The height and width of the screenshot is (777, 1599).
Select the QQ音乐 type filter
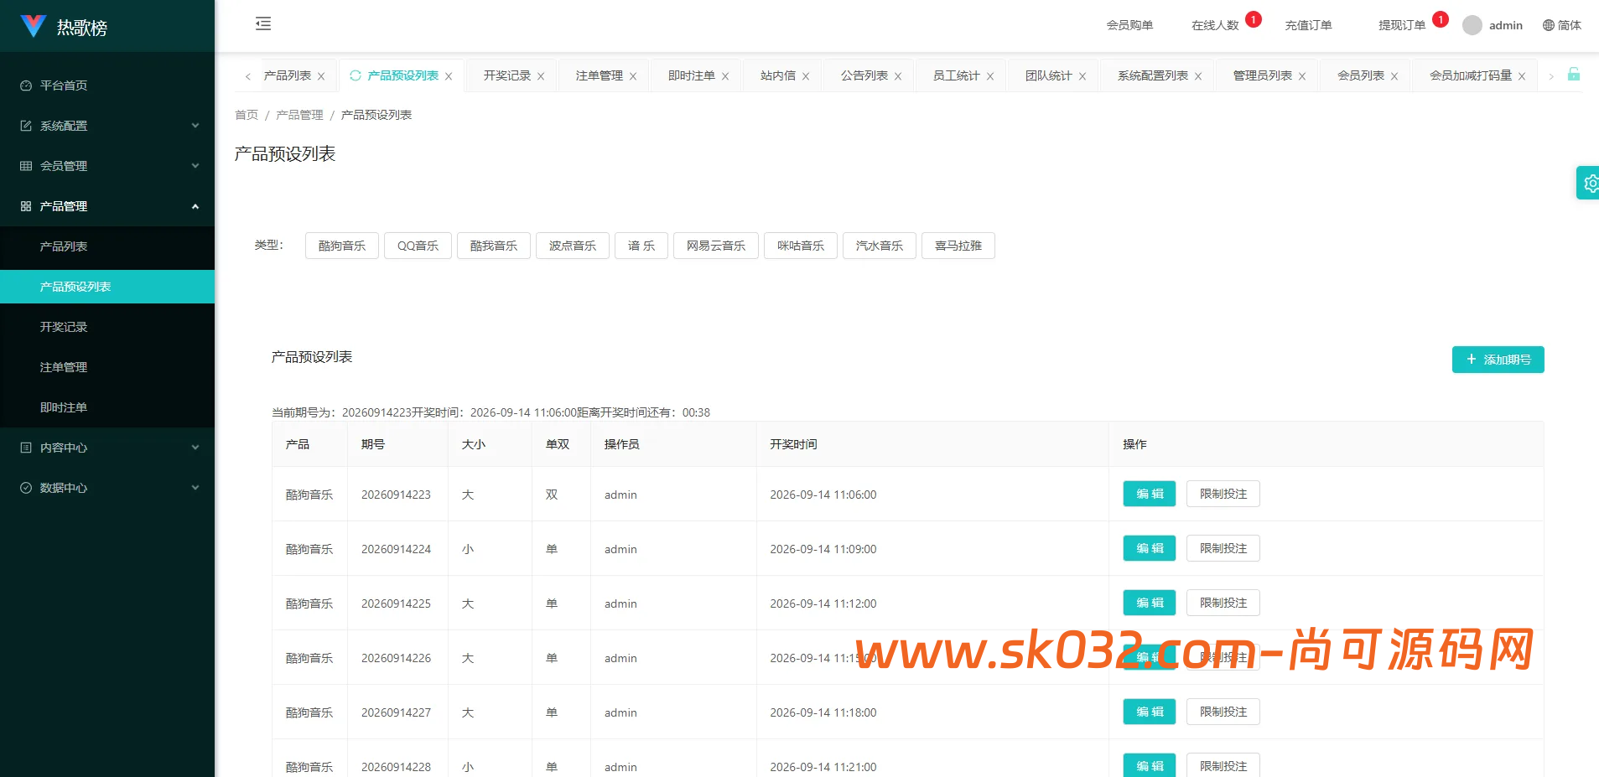tap(418, 246)
